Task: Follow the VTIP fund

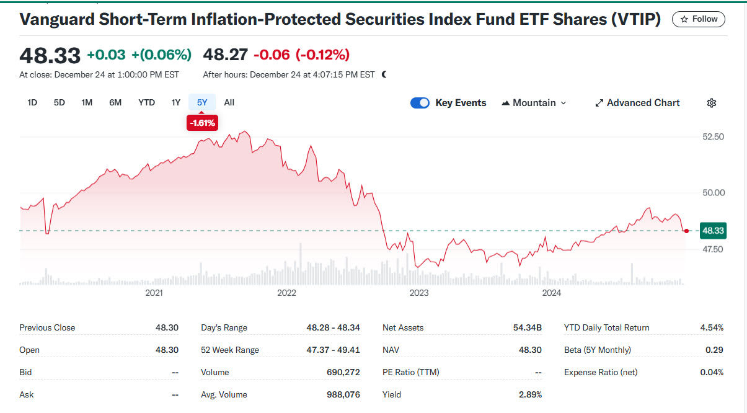Action: (x=699, y=19)
